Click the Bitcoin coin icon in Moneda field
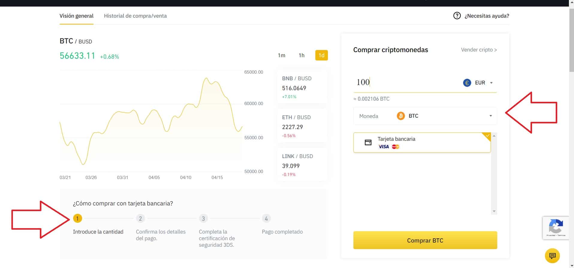Screen dimensions: 574x268 401,116
